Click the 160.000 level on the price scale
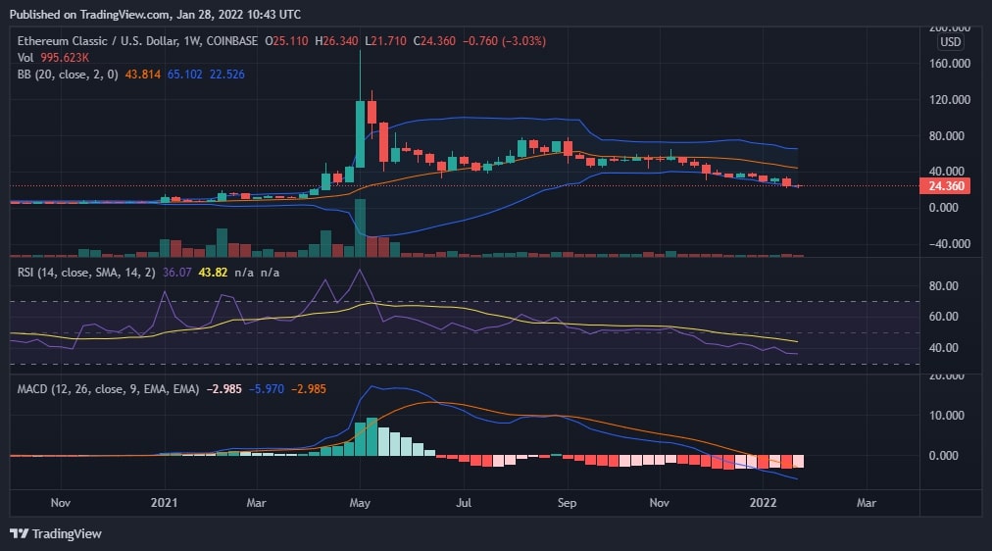The image size is (992, 551). point(948,64)
